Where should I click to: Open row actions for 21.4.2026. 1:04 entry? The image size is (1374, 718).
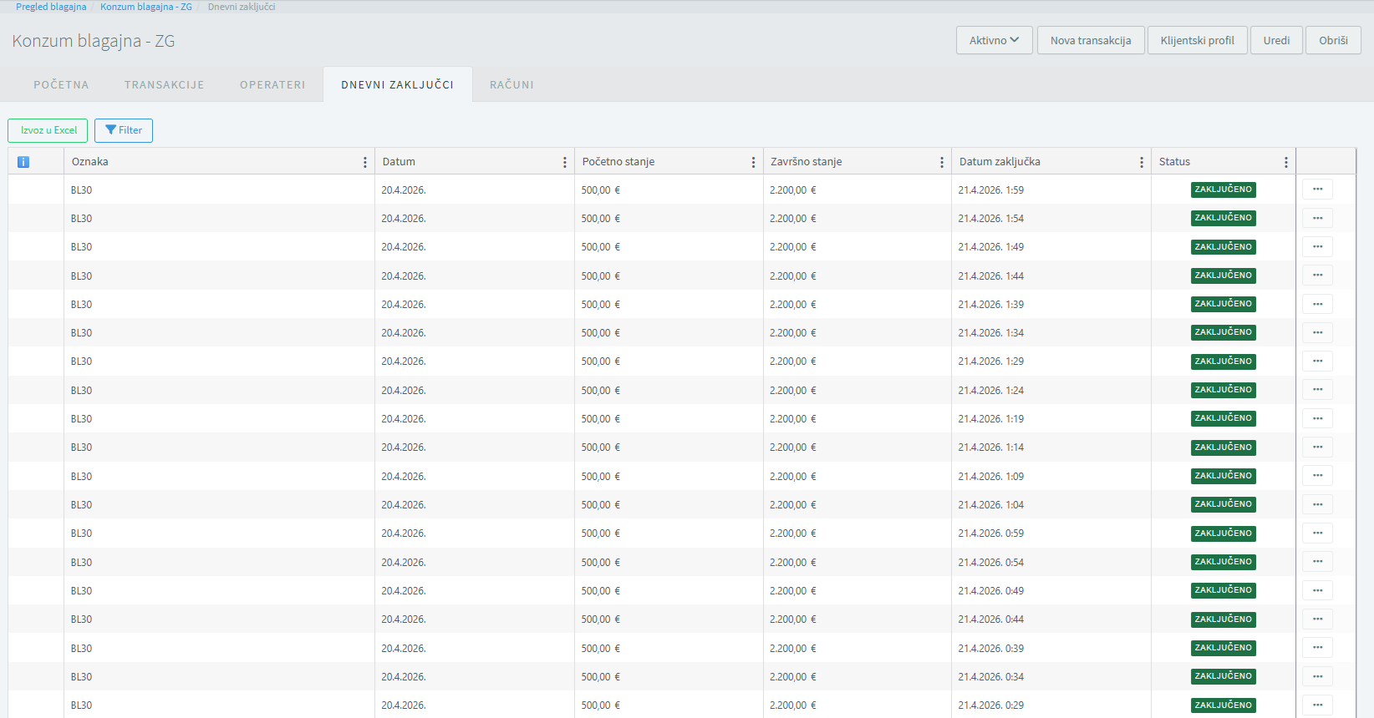tap(1317, 504)
